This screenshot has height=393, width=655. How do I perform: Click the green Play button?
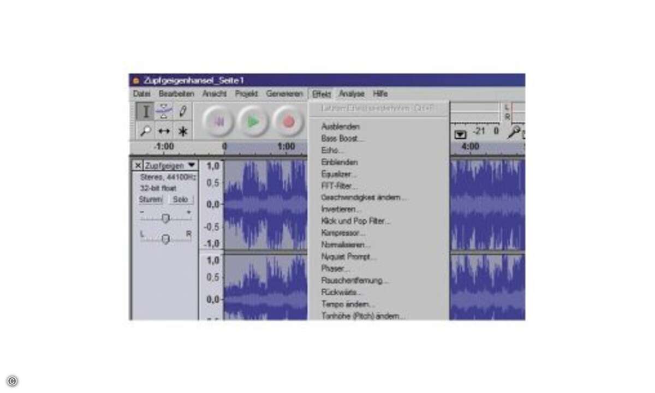click(x=253, y=122)
